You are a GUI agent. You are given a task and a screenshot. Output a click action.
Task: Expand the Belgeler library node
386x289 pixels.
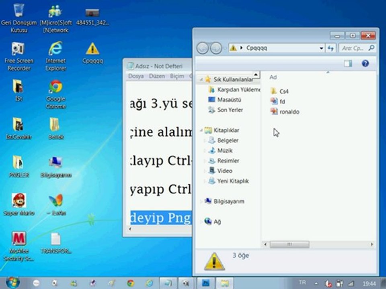(205, 140)
